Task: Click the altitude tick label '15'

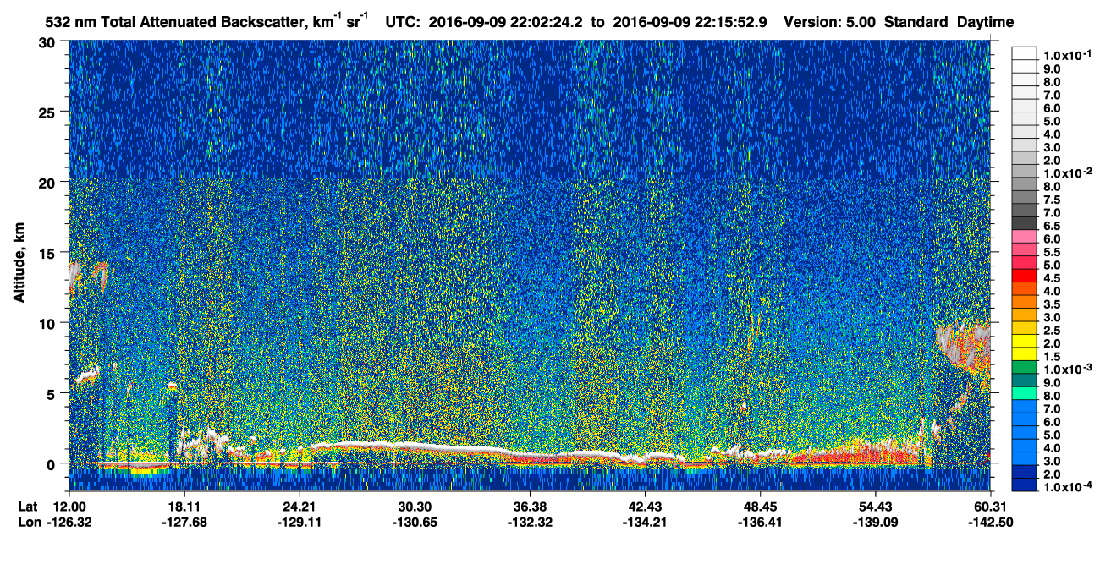Action: [x=49, y=252]
